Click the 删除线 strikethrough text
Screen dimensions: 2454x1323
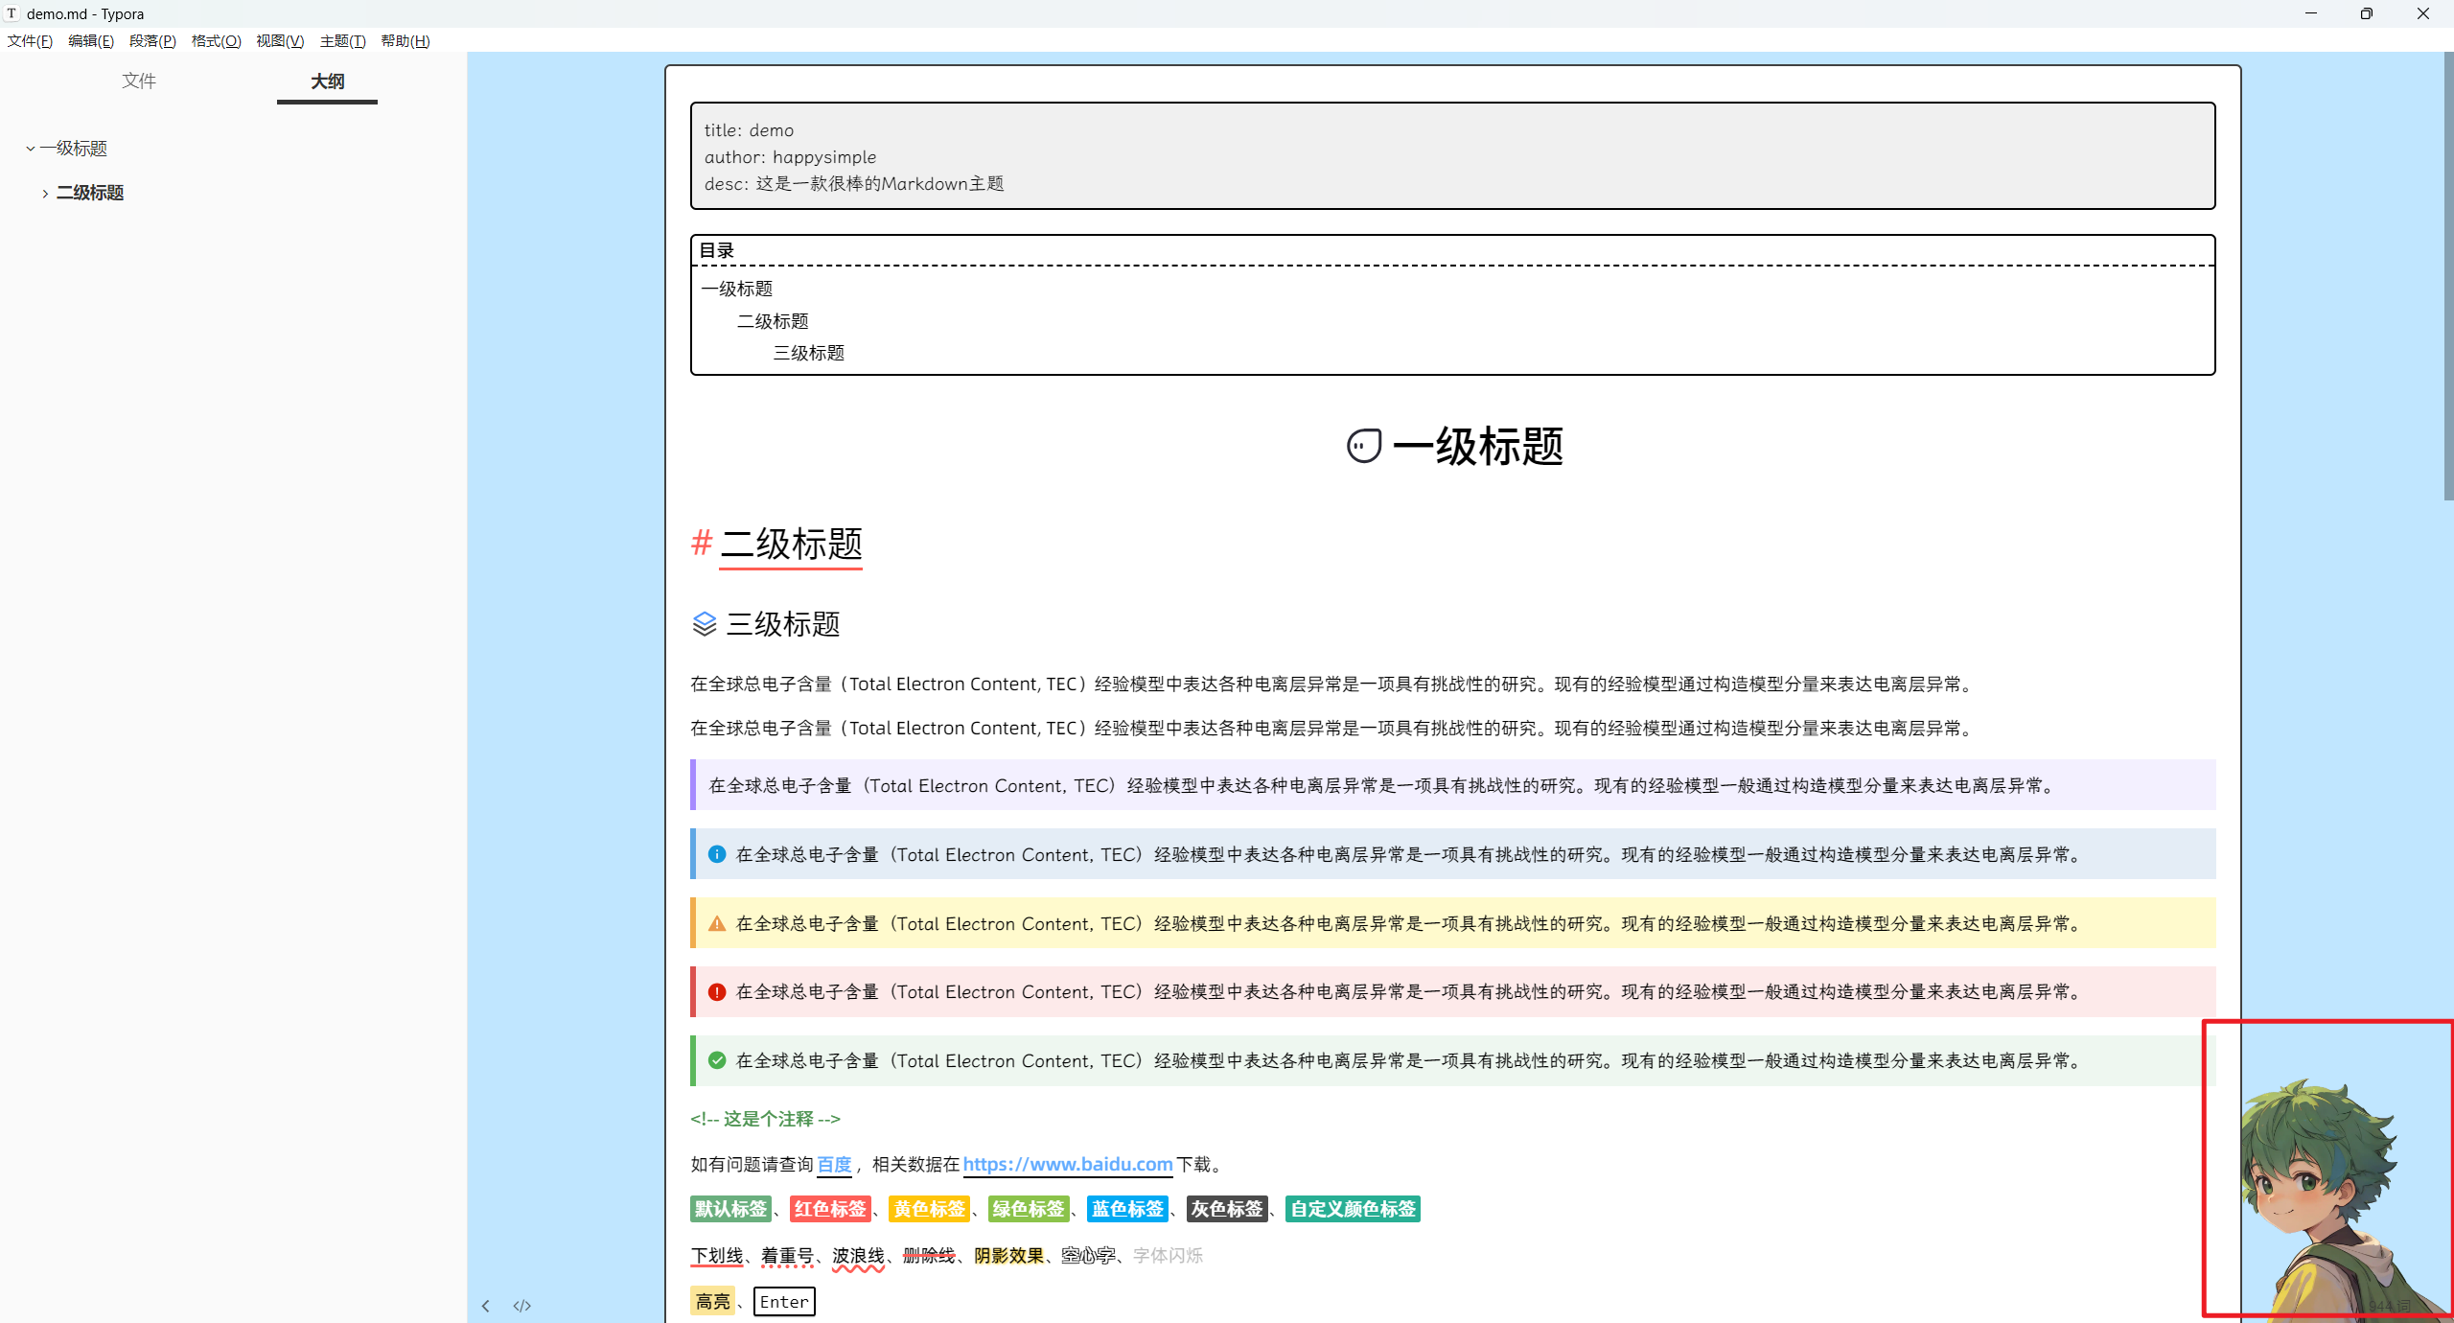coord(929,1256)
